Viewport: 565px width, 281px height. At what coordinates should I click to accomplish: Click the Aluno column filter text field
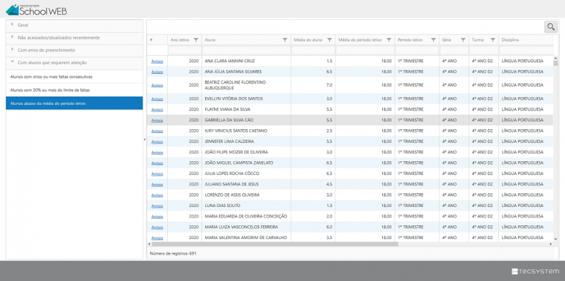[246, 50]
